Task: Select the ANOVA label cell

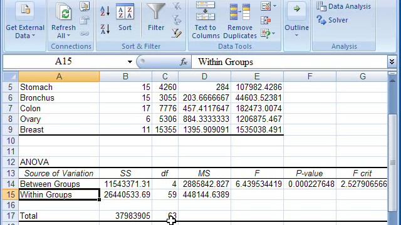Action: click(x=59, y=162)
